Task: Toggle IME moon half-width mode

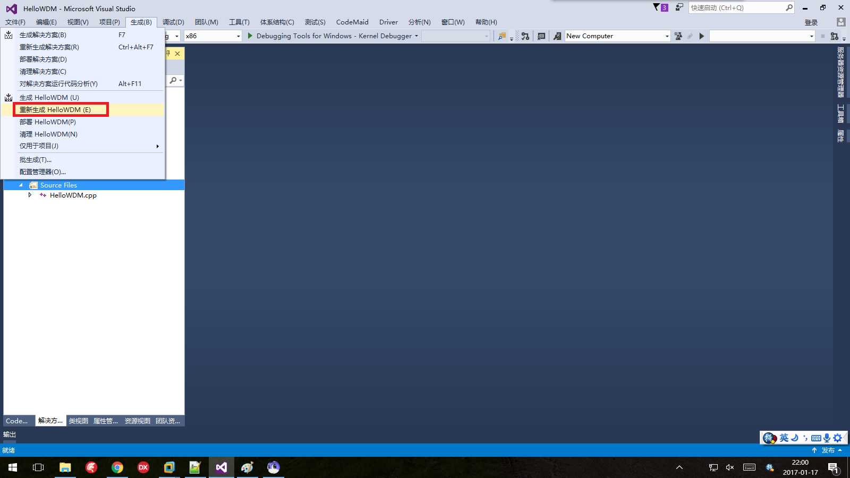Action: coord(795,438)
